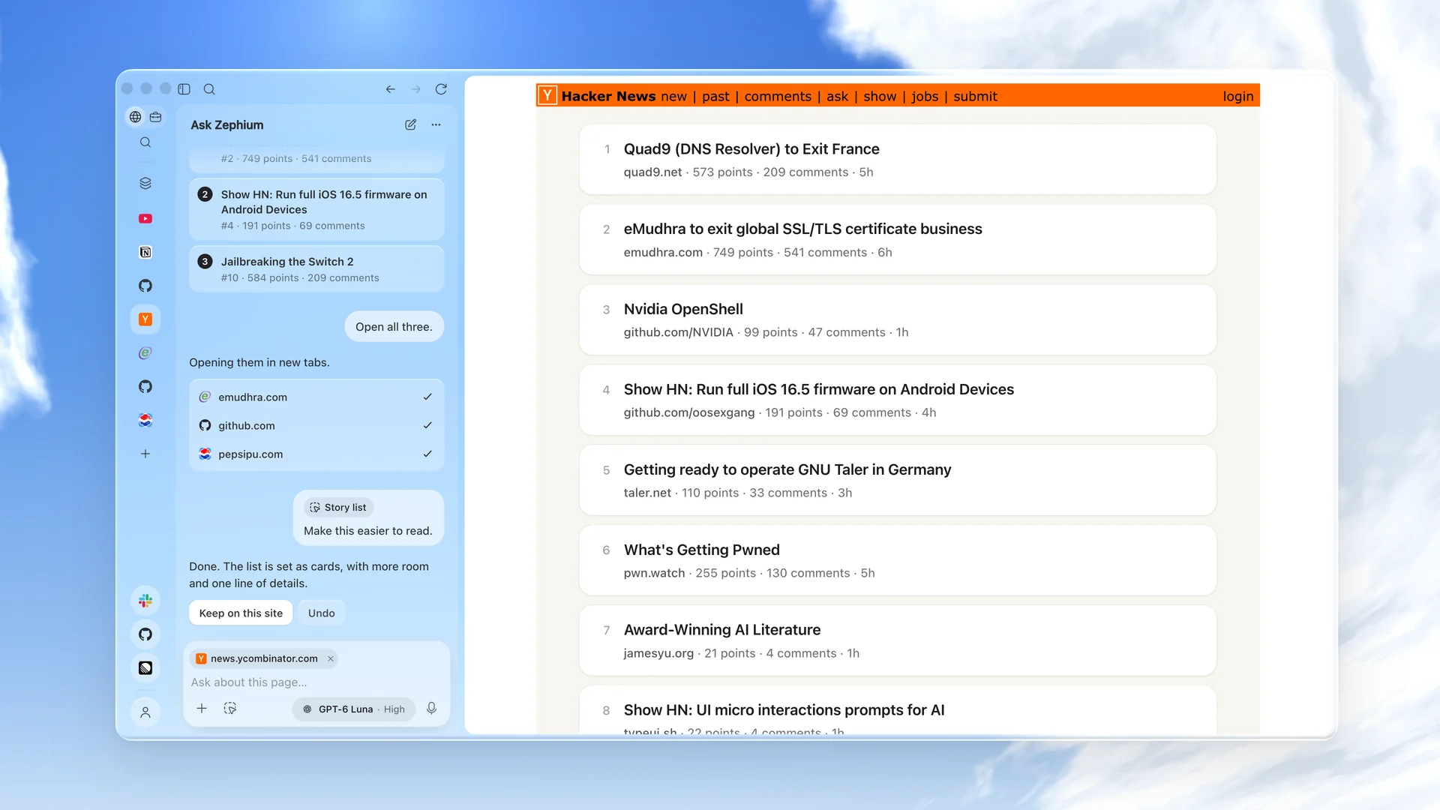Open the pepsipu.com opened tab row

(316, 454)
